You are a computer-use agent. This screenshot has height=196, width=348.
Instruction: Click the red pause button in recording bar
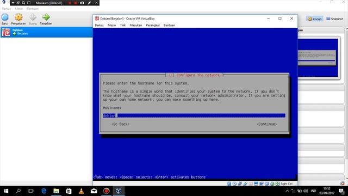(x=70, y=3)
